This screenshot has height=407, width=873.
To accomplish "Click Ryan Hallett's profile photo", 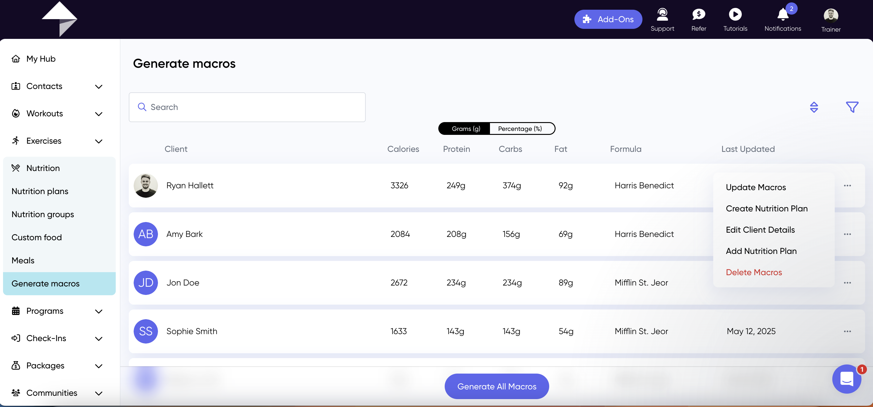I will (146, 185).
